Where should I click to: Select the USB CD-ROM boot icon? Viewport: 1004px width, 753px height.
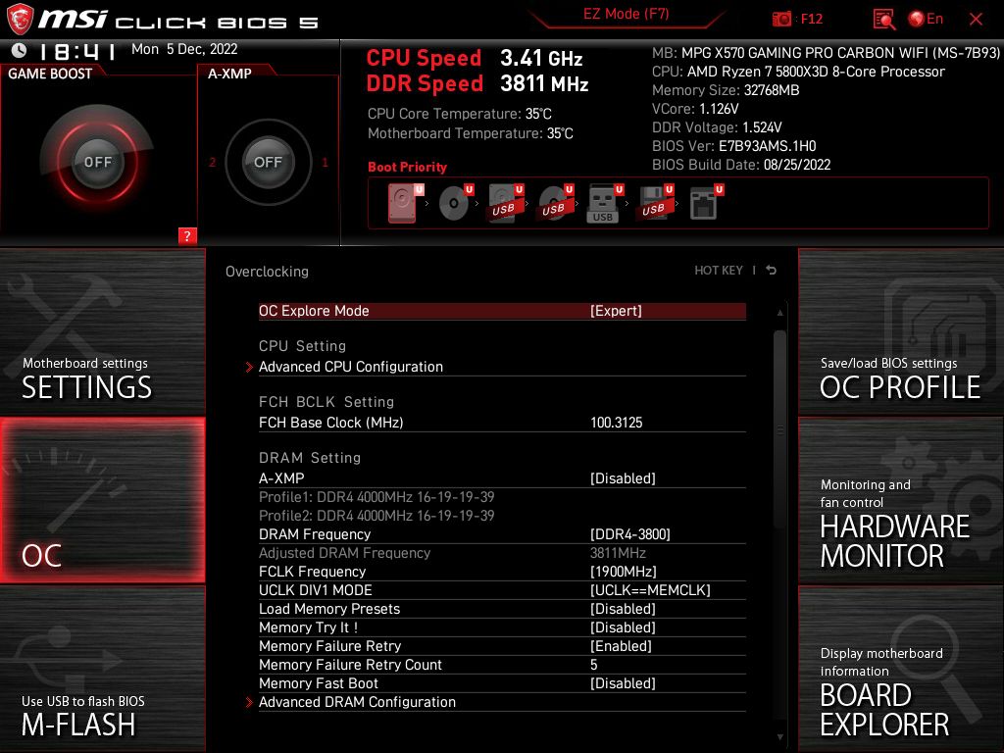click(556, 203)
